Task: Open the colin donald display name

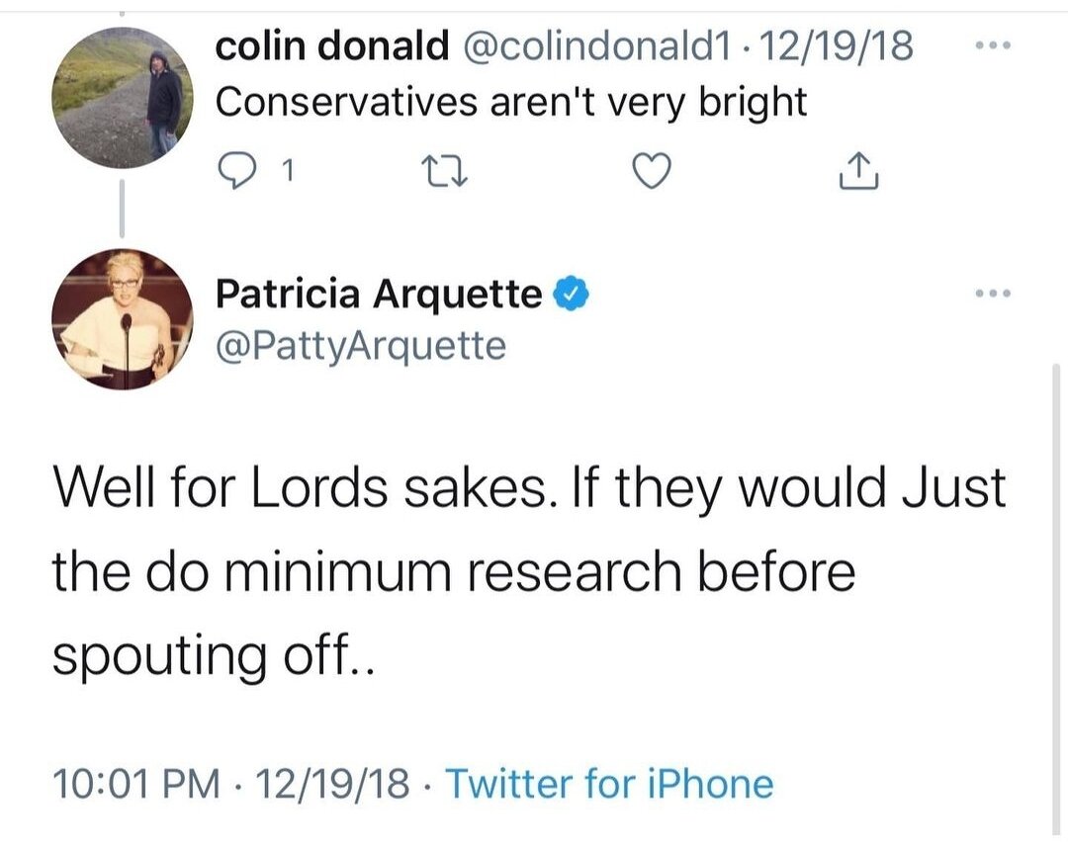Action: 332,46
